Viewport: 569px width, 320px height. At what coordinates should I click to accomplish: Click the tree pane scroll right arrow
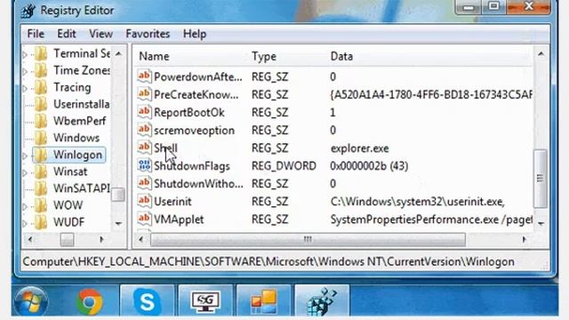tap(101, 239)
